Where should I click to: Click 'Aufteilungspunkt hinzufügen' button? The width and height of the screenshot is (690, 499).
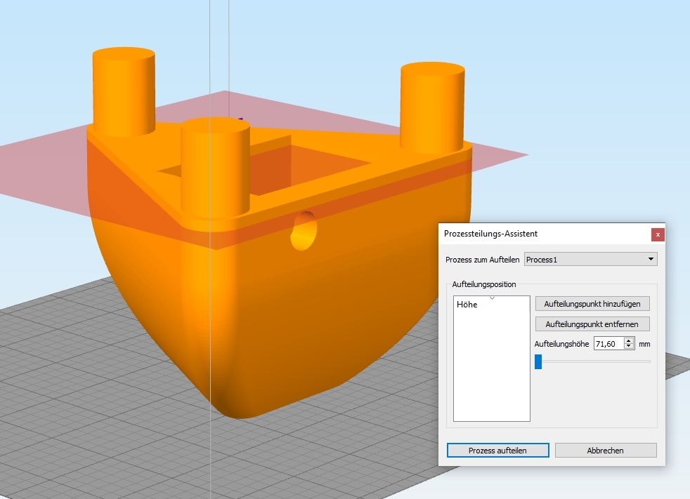click(592, 303)
